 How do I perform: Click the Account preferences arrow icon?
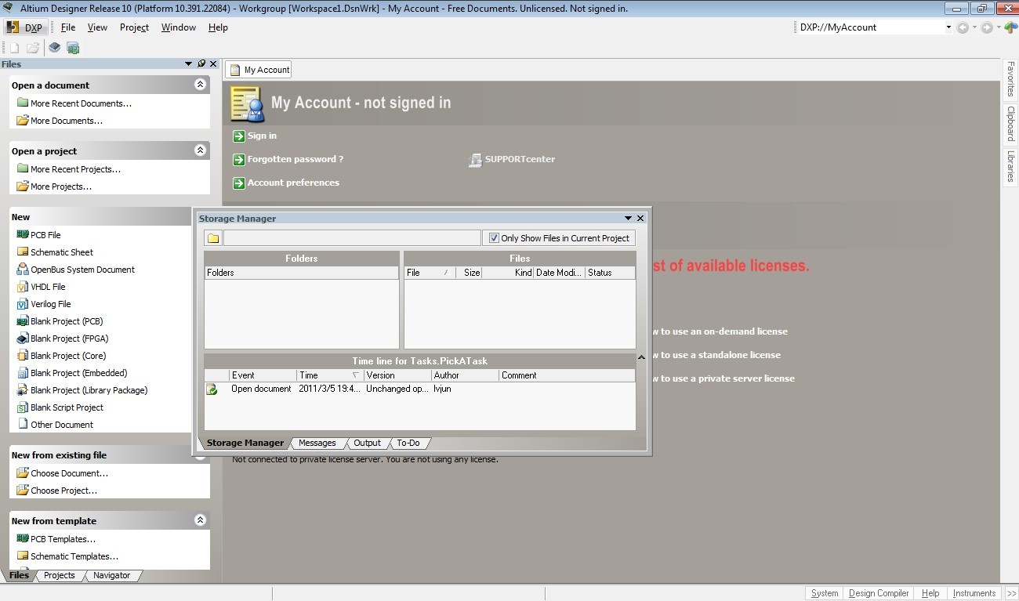tap(239, 183)
